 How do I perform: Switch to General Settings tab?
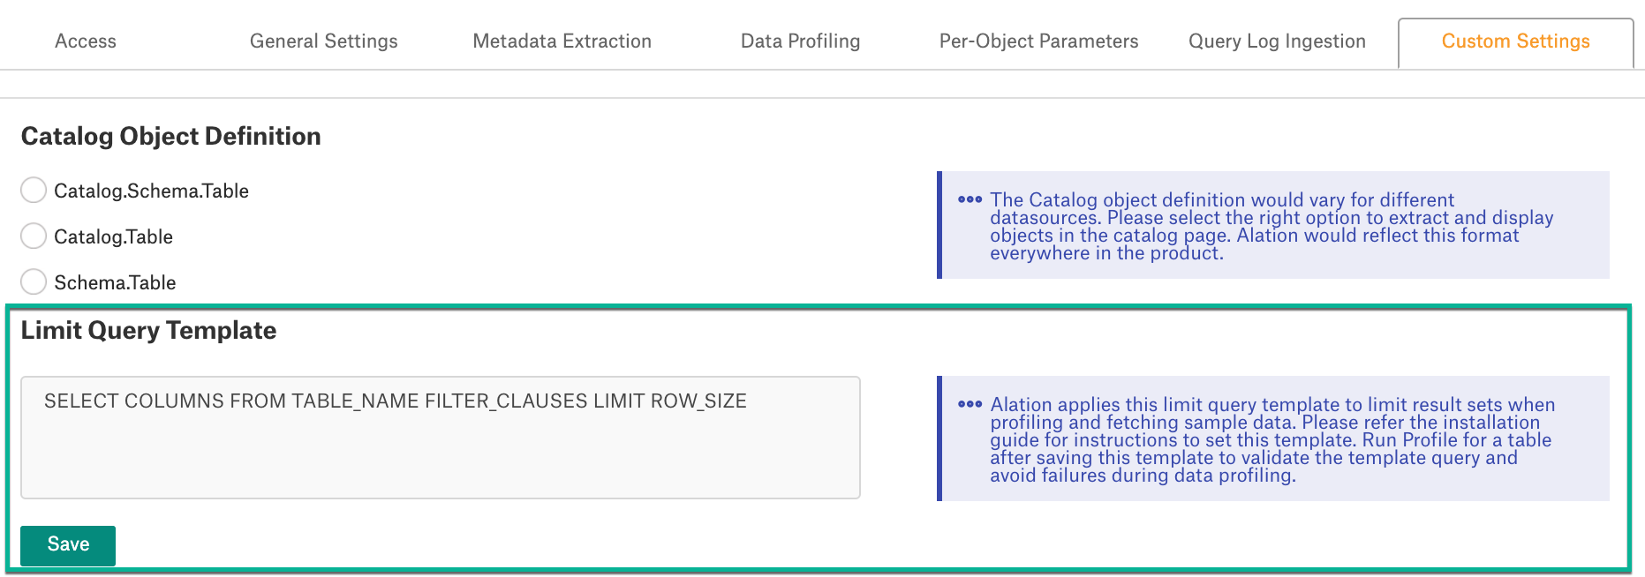pyautogui.click(x=324, y=41)
